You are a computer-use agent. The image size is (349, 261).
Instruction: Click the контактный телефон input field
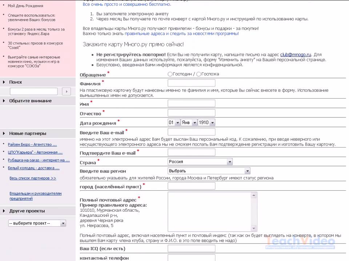click(192, 258)
